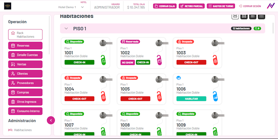278x139 pixels.
Task: Click NO SHOW on room 1002
Action: (128, 62)
